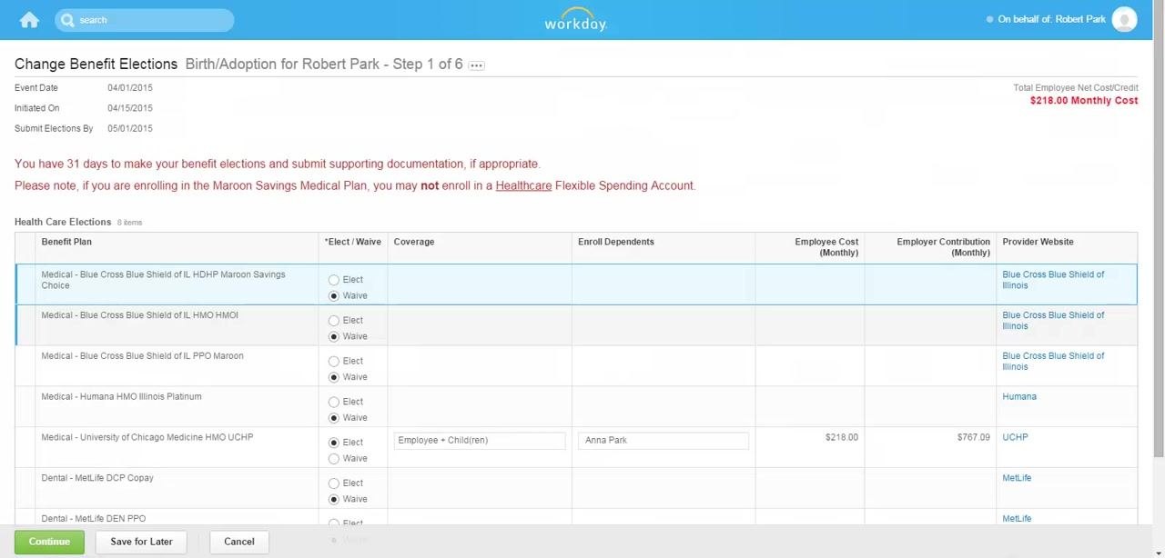
Task: Open the Humana provider website link
Action: 1019,397
